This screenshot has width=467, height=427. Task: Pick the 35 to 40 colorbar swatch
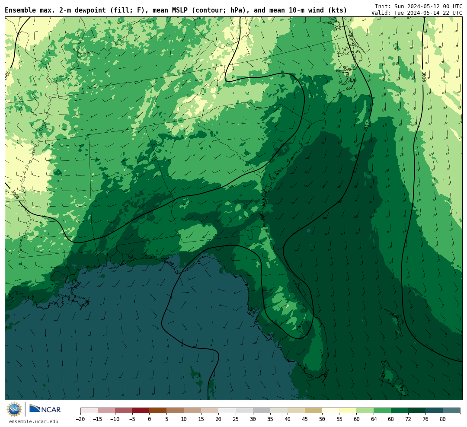pos(279,410)
